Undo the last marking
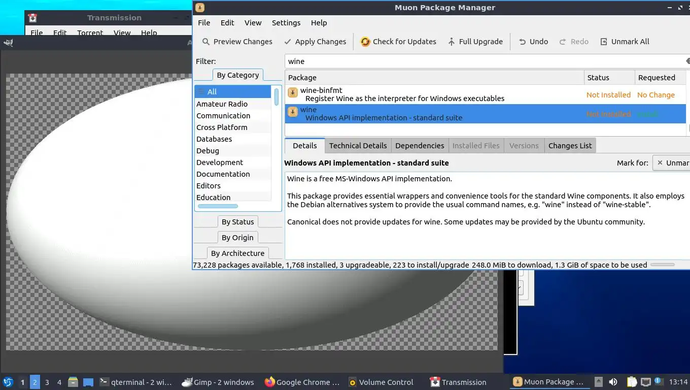The height and width of the screenshot is (390, 690). click(x=533, y=42)
